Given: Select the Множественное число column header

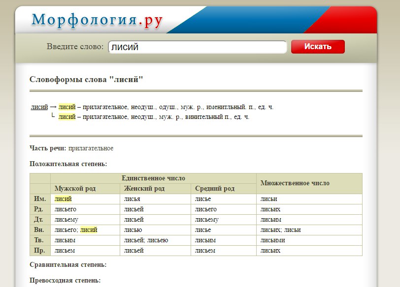Looking at the screenshot, I should tap(295, 183).
